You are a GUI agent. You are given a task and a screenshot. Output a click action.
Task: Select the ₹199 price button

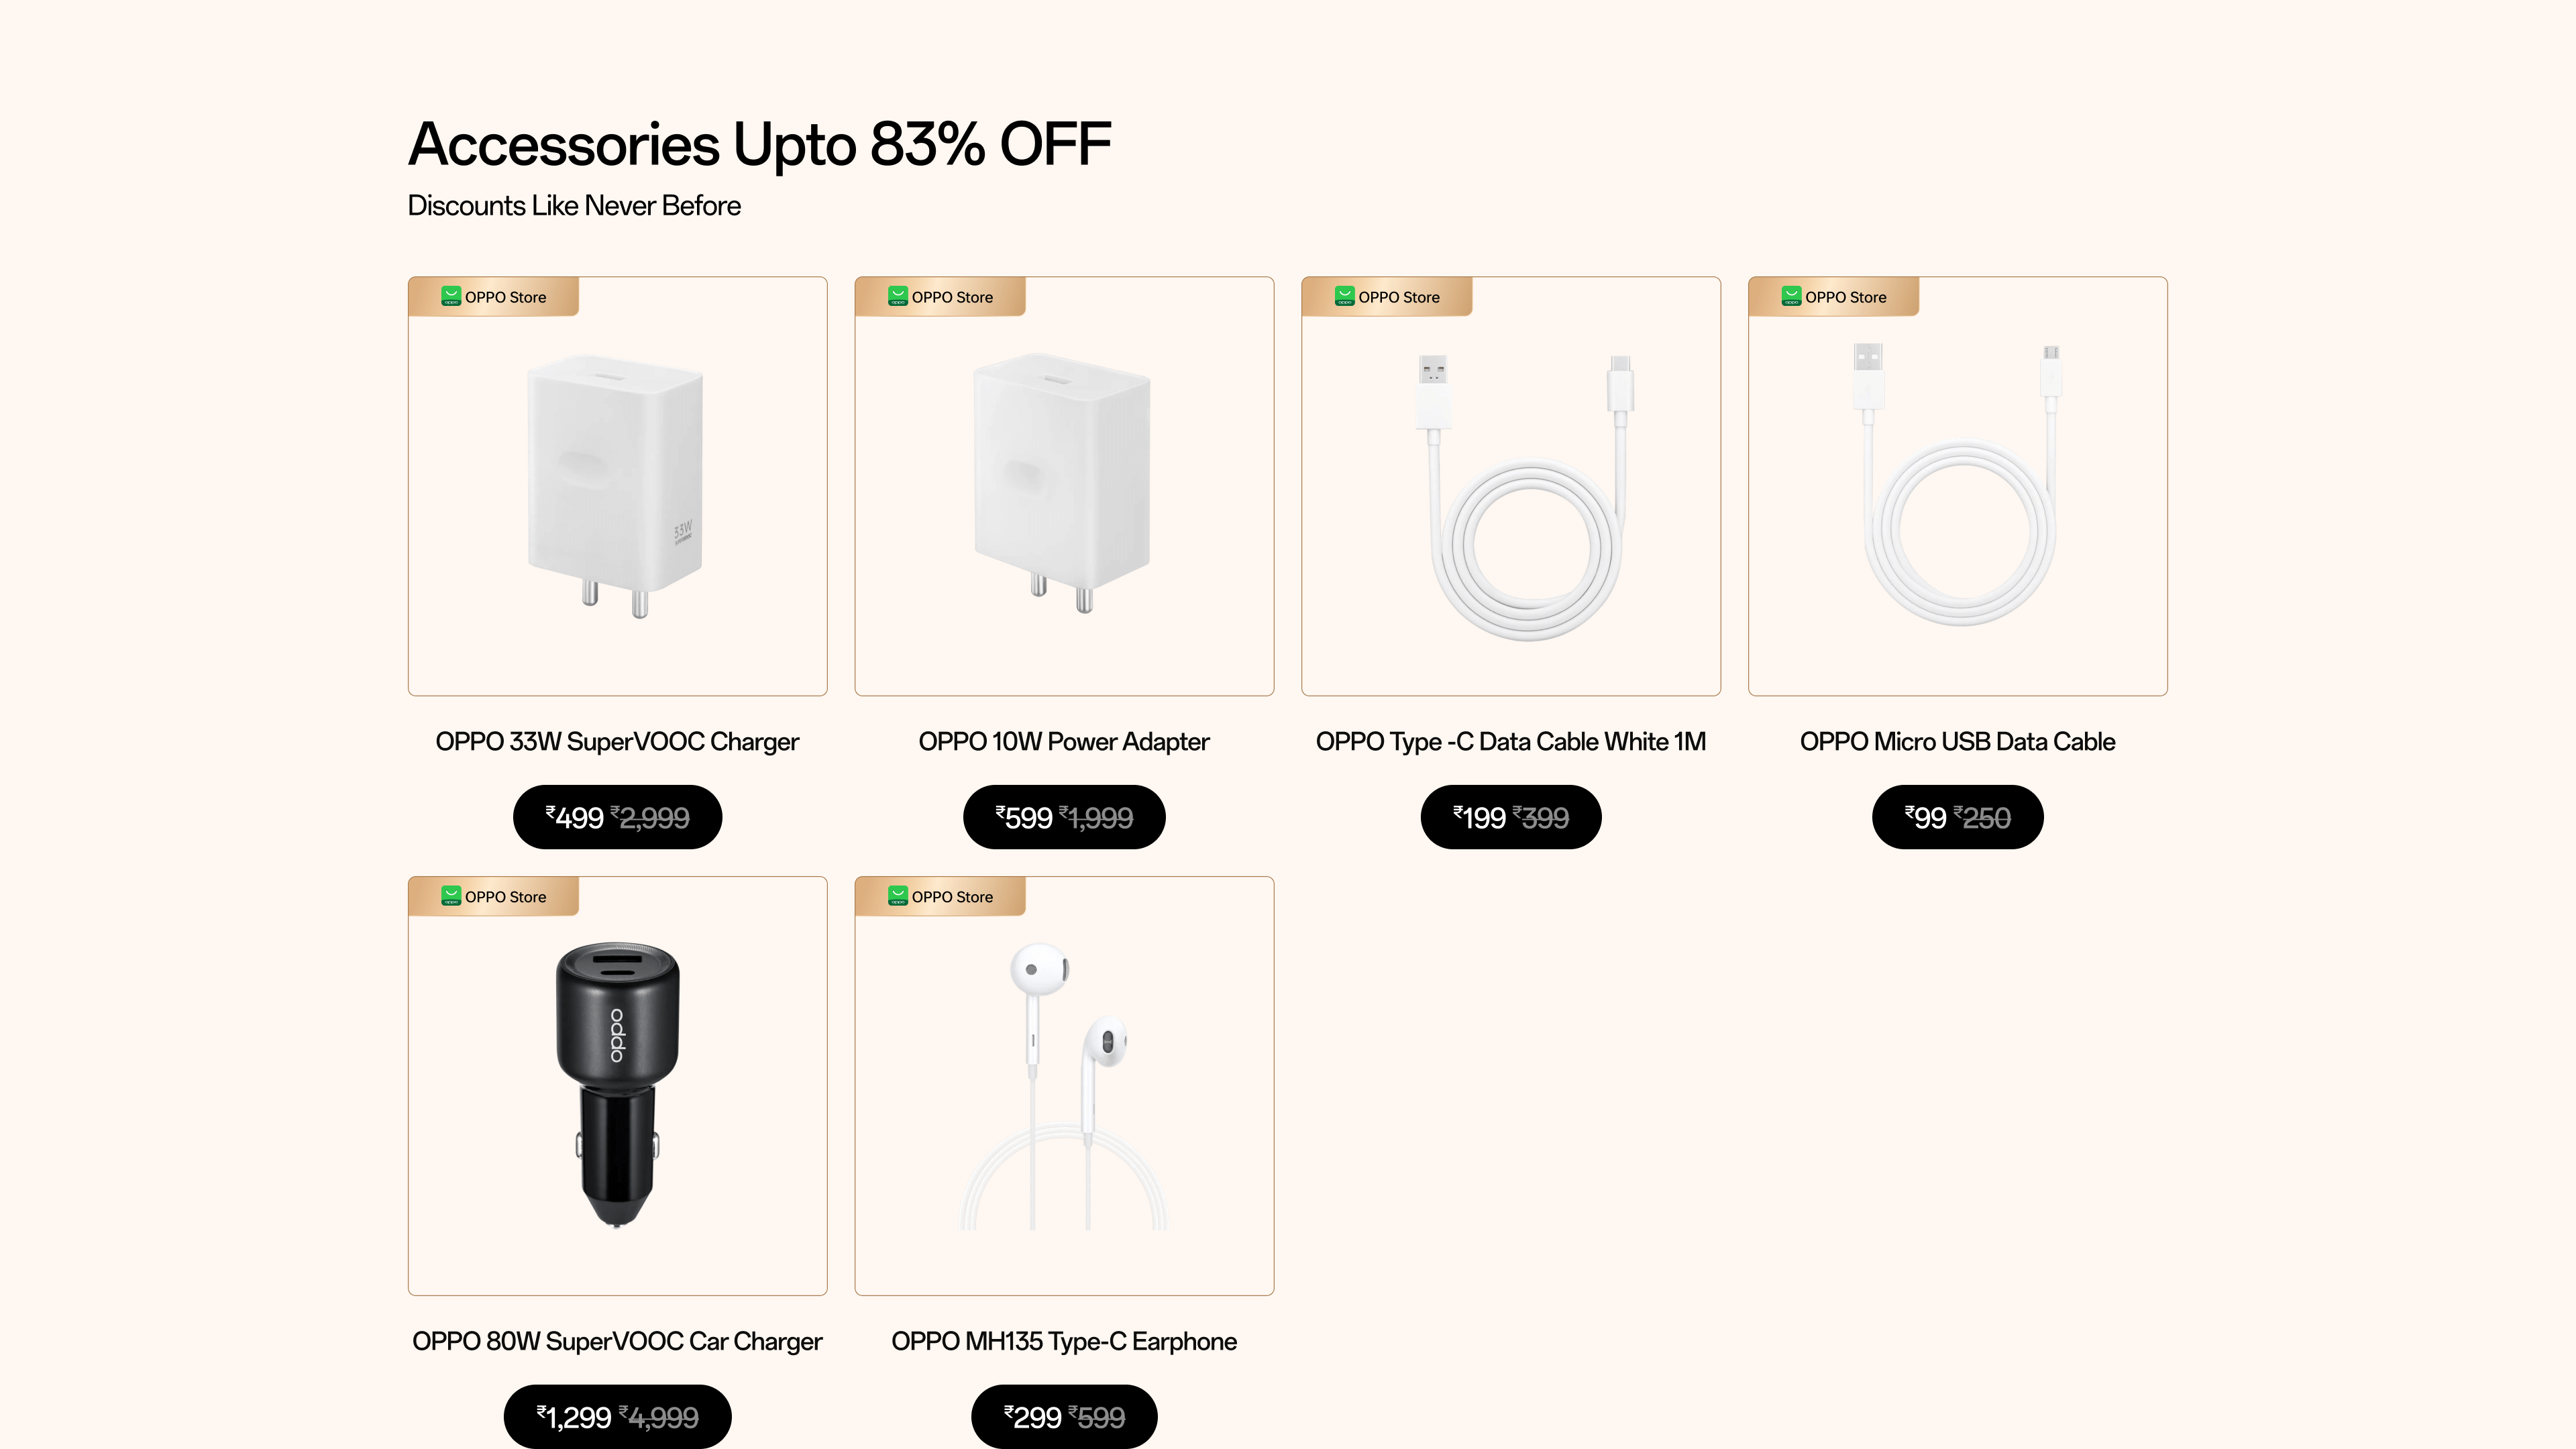[1510, 818]
